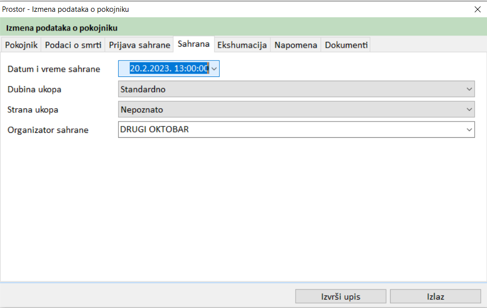The width and height of the screenshot is (487, 308).
Task: Click the Datum i vreme sahrane label
Action: [54, 69]
